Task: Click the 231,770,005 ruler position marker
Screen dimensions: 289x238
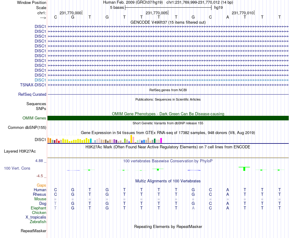Action: pos(157,13)
